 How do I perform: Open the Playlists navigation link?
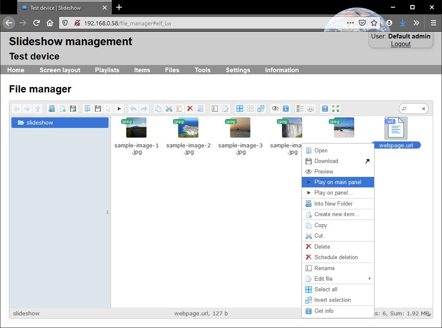(107, 70)
